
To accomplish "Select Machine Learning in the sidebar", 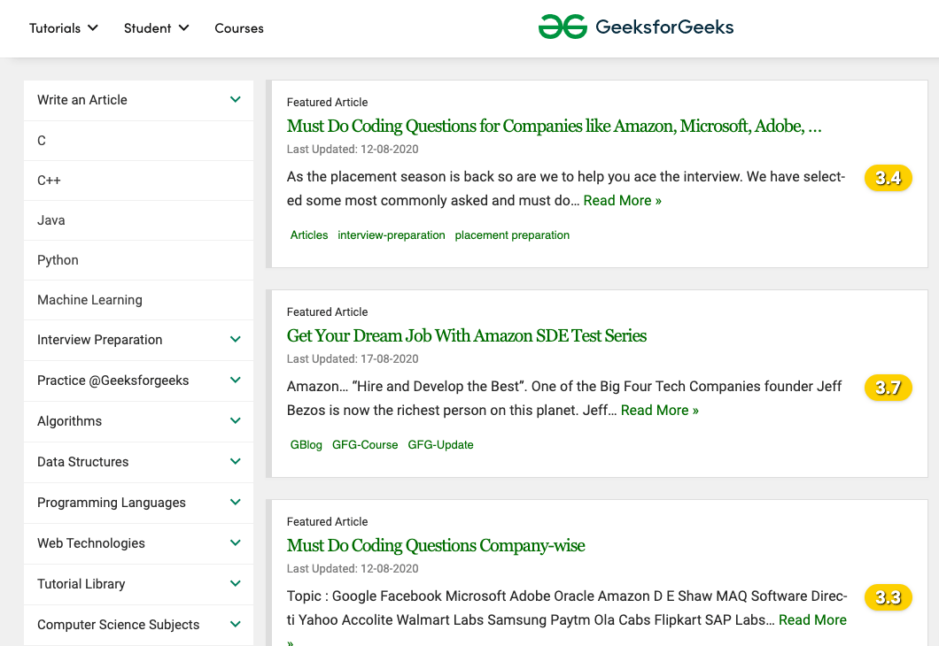I will click(x=89, y=300).
